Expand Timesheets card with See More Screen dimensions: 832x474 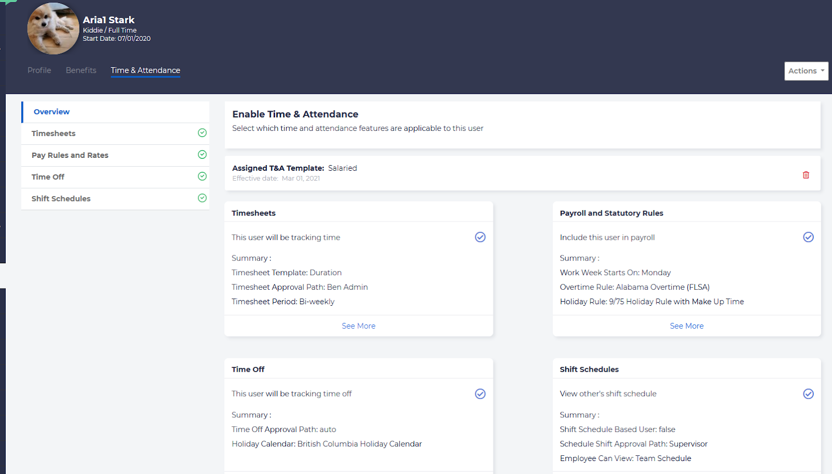pyautogui.click(x=358, y=326)
